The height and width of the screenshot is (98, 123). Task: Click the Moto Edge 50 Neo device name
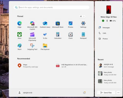coord(109,17)
